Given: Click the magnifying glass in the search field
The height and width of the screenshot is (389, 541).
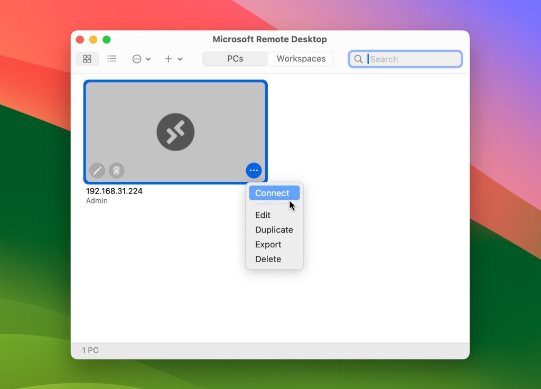Looking at the screenshot, I should tap(358, 59).
